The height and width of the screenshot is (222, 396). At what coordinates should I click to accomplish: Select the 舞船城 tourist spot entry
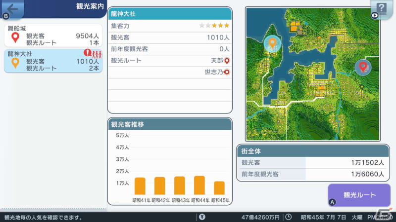(53, 36)
